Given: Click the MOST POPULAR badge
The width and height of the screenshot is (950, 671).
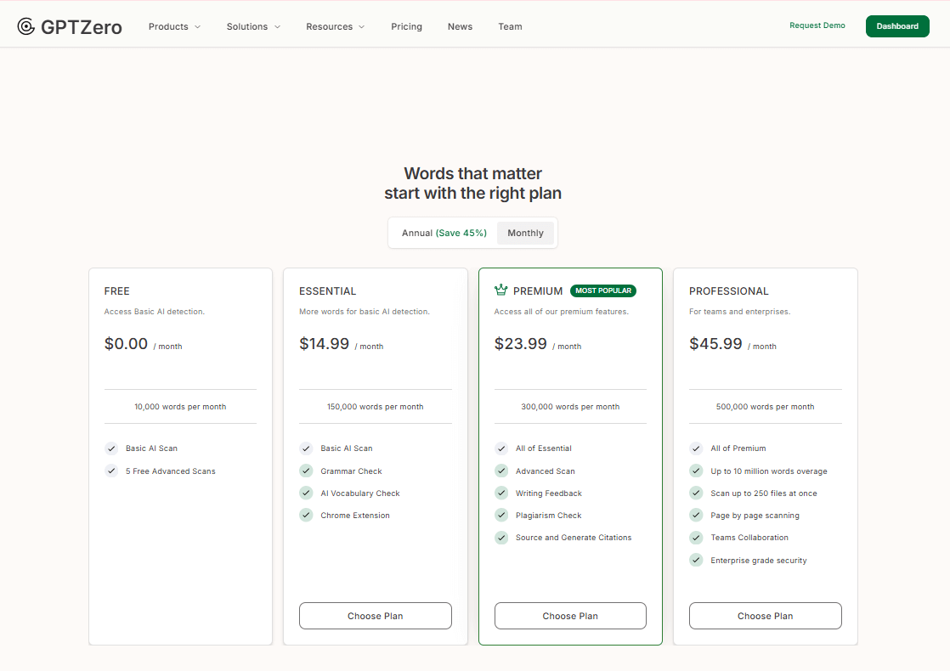Looking at the screenshot, I should pos(602,290).
